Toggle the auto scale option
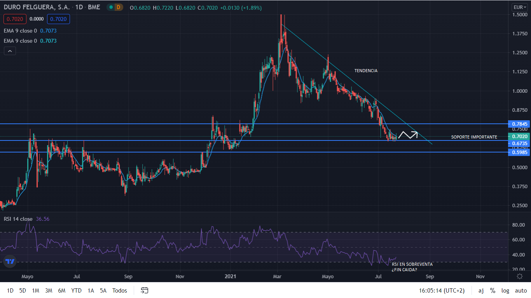The width and height of the screenshot is (531, 298). [x=521, y=290]
